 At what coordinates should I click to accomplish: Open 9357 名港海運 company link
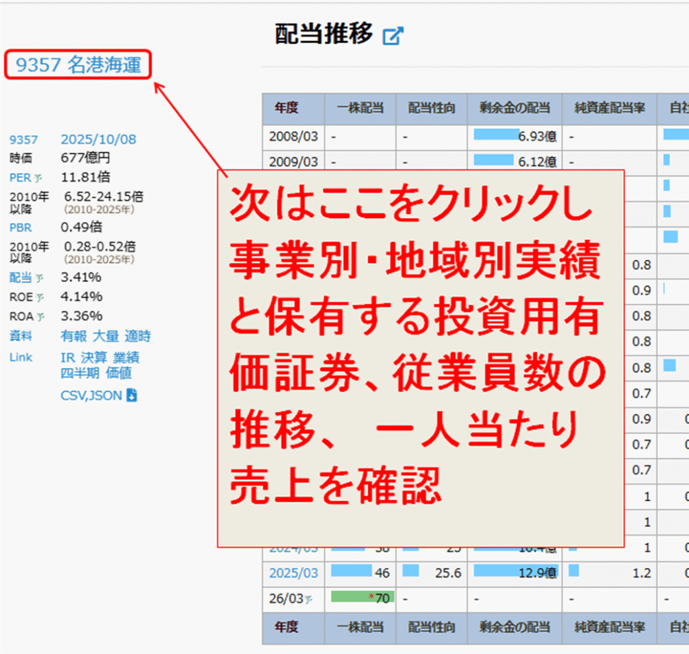[x=78, y=65]
